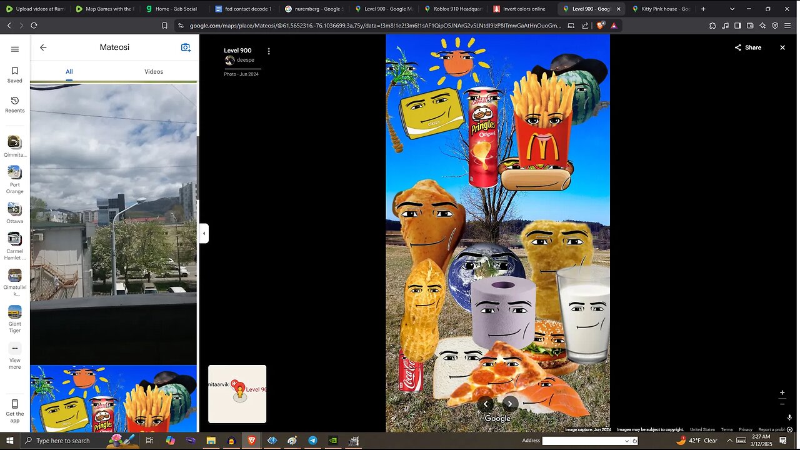Switch to Invert colors online tab
This screenshot has height=450, width=800.
521,9
